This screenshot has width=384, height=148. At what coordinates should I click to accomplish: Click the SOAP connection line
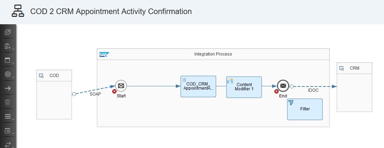coord(95,90)
